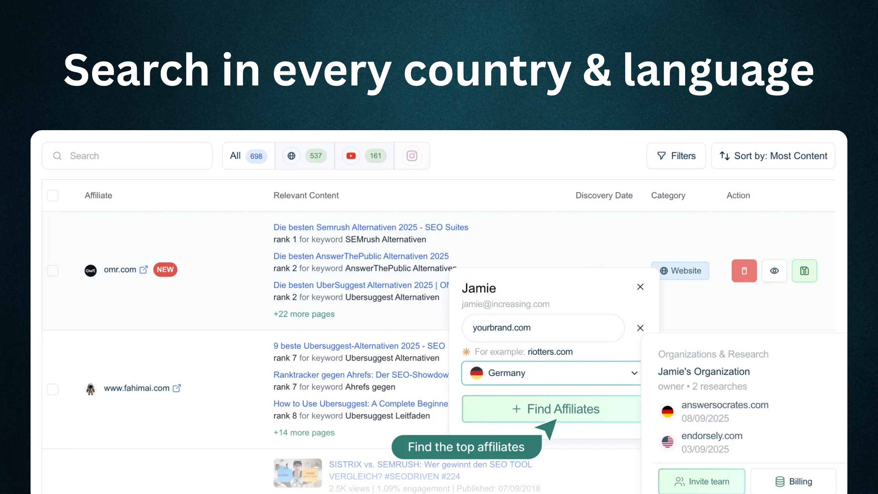Click the Find Affiliates button
The width and height of the screenshot is (878, 494).
(x=551, y=409)
